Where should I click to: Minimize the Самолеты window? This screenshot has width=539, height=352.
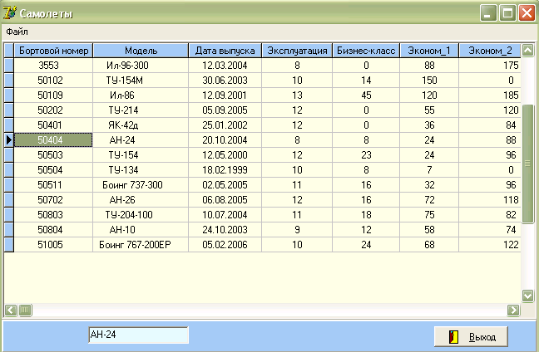pyautogui.click(x=488, y=13)
